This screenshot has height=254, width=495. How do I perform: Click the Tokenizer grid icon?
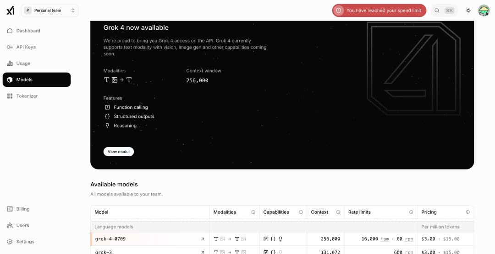click(x=10, y=96)
